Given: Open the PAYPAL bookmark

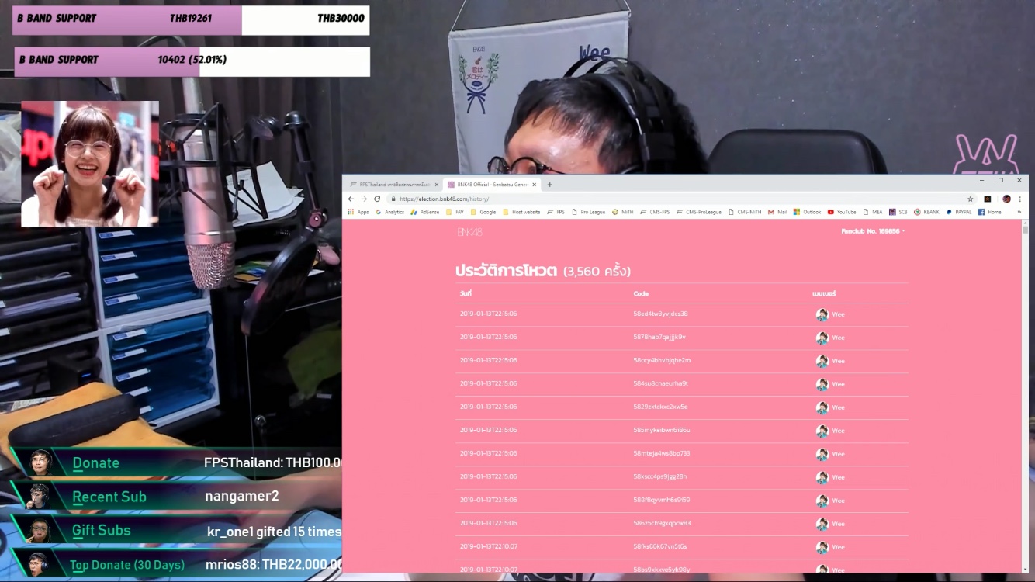Looking at the screenshot, I should coord(959,212).
